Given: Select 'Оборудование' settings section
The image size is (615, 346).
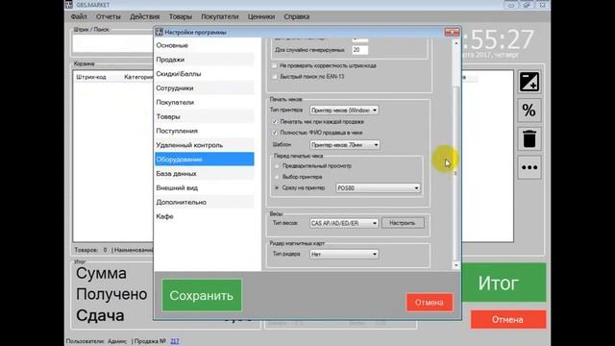Looking at the screenshot, I should (205, 160).
